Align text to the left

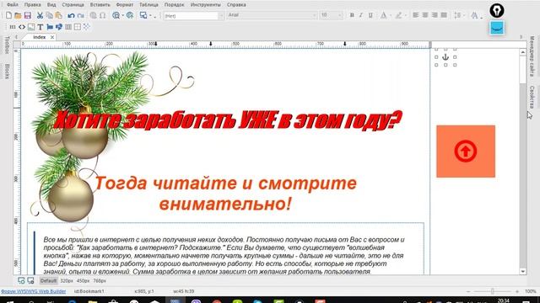click(x=416, y=15)
